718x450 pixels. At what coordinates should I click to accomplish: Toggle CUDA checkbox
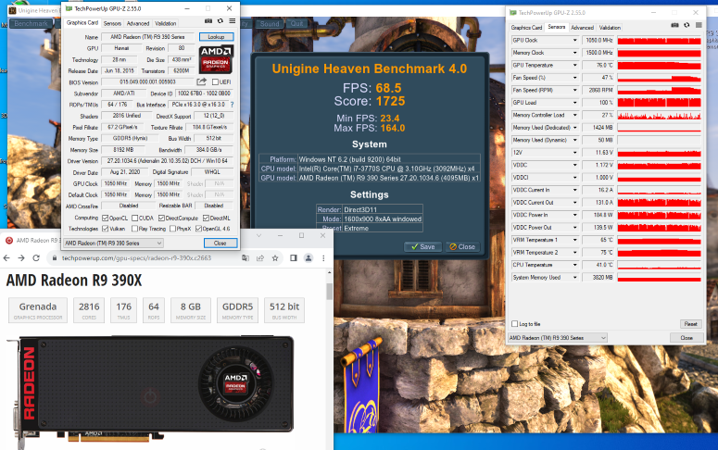click(134, 218)
